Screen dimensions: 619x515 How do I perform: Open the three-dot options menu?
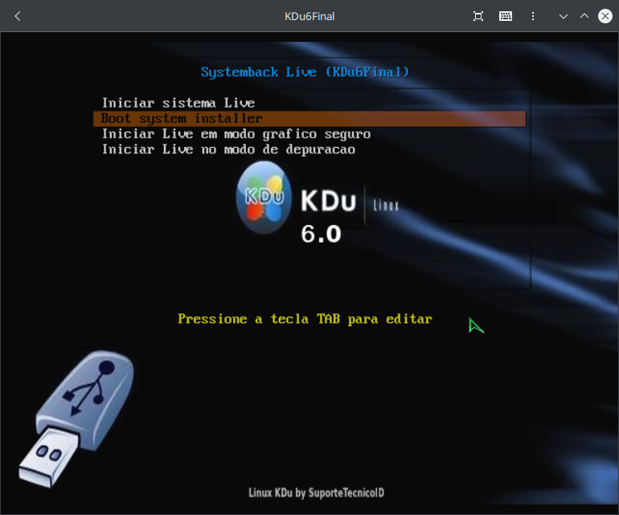[533, 16]
